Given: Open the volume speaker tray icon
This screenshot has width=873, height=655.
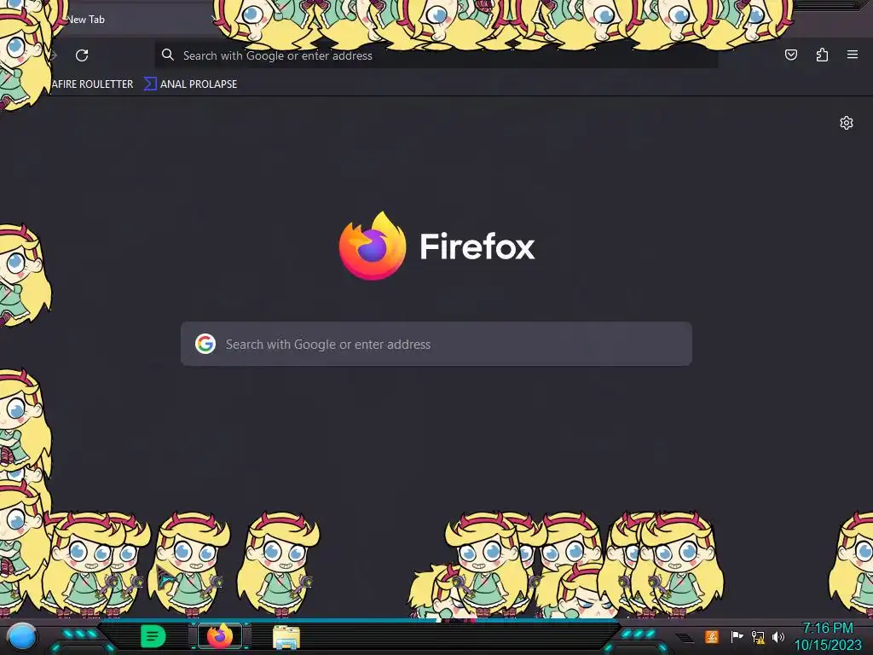Looking at the screenshot, I should 778,636.
